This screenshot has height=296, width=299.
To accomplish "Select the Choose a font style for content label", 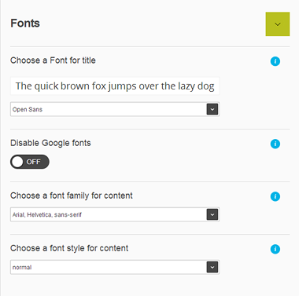I will pos(69,248).
